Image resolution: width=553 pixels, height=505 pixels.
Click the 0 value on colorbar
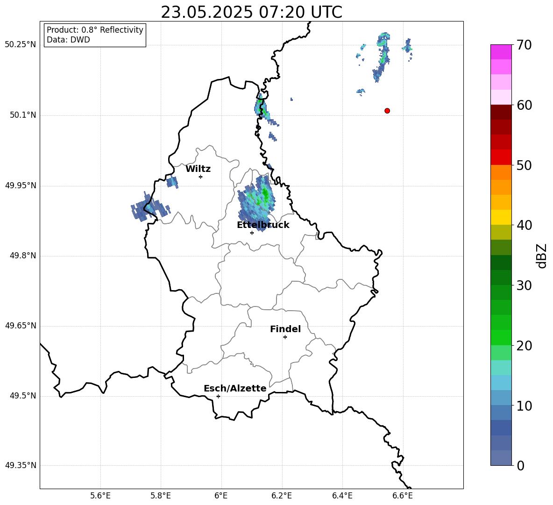[x=520, y=466]
